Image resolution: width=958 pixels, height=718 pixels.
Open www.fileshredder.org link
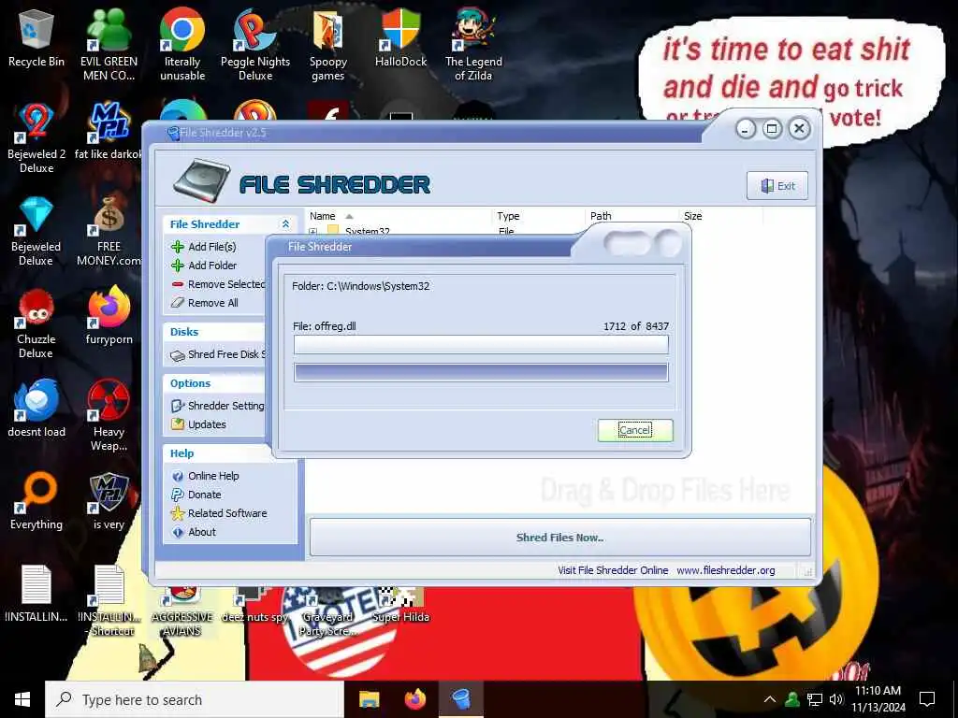coord(725,570)
